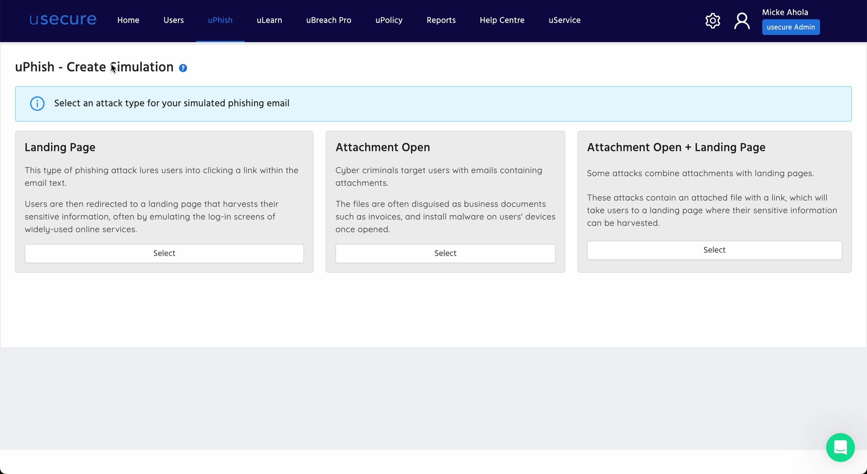Open the settings gear icon
Image resolution: width=867 pixels, height=474 pixels.
tap(713, 21)
